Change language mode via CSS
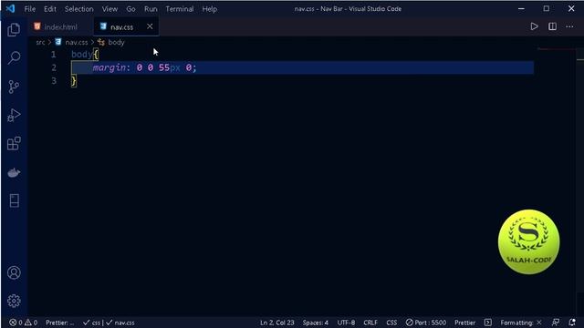This screenshot has width=584, height=328. tap(391, 323)
